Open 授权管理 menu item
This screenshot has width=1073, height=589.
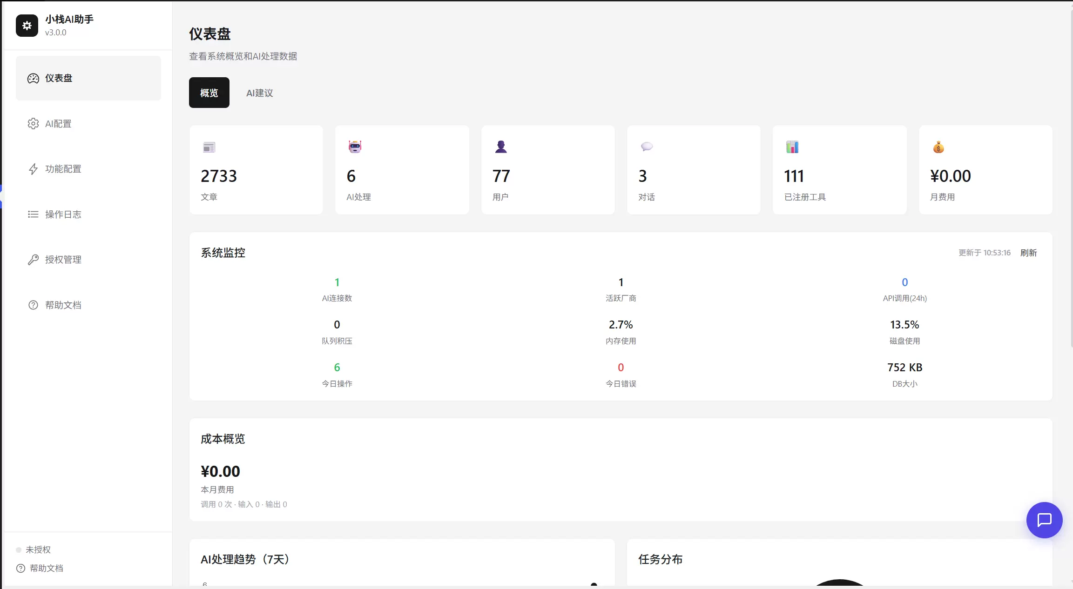(88, 260)
